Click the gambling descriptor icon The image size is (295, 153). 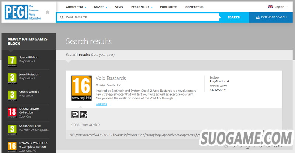pyautogui.click(x=84, y=115)
